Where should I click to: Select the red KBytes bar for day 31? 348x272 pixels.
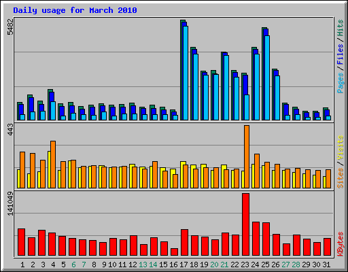pos(327,247)
